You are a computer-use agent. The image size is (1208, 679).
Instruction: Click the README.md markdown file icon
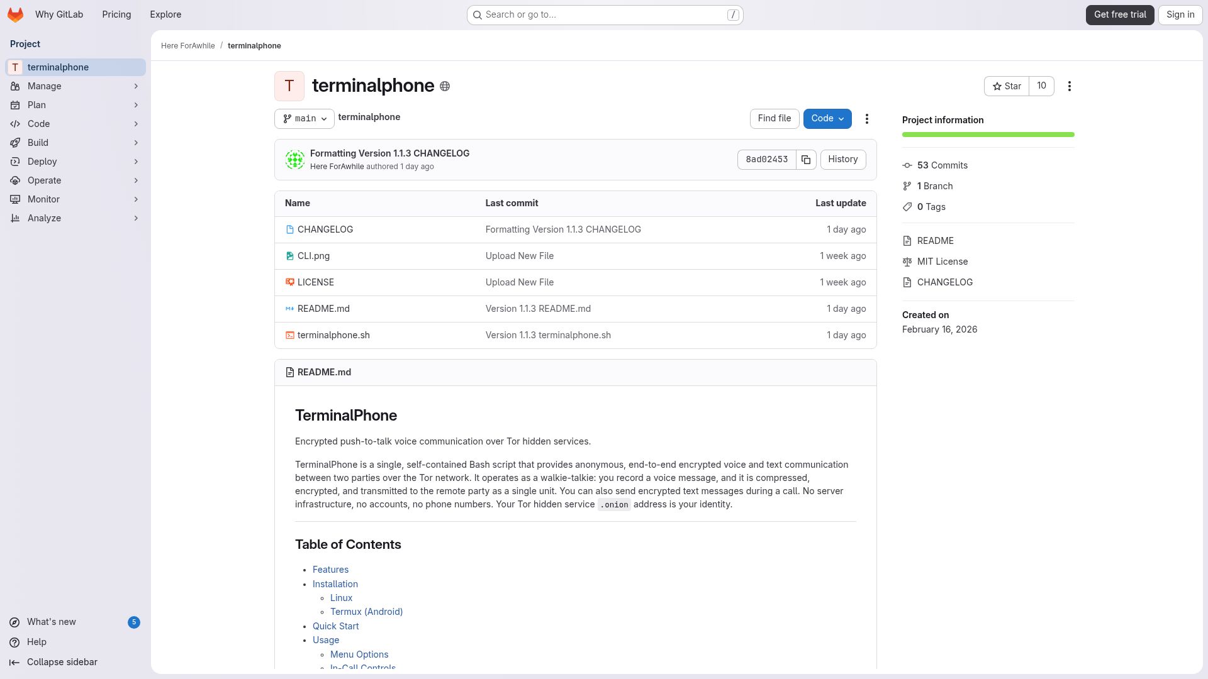[x=290, y=309]
